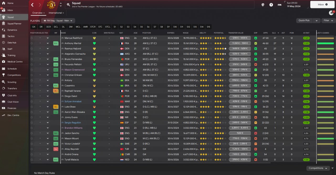Screen dimensions: 336x175
Task: Click the current date 19 May 2024
Action: [x=293, y=6]
